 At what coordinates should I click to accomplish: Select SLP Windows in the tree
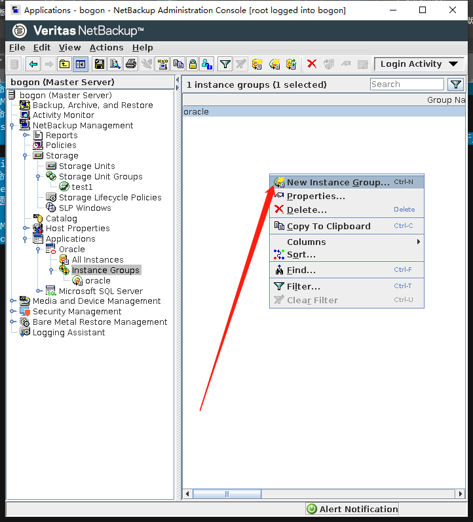point(85,208)
